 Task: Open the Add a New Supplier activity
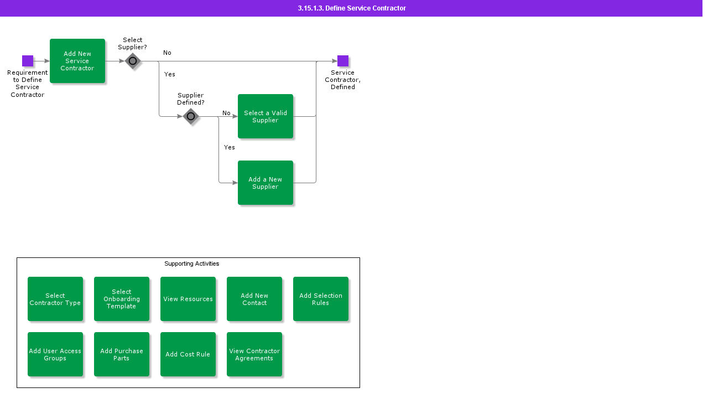click(x=265, y=183)
